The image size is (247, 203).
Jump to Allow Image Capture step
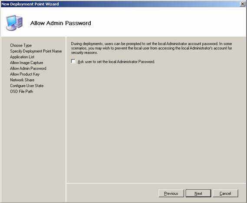coord(26,63)
